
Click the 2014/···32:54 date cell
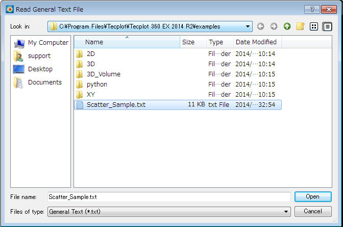(255, 105)
